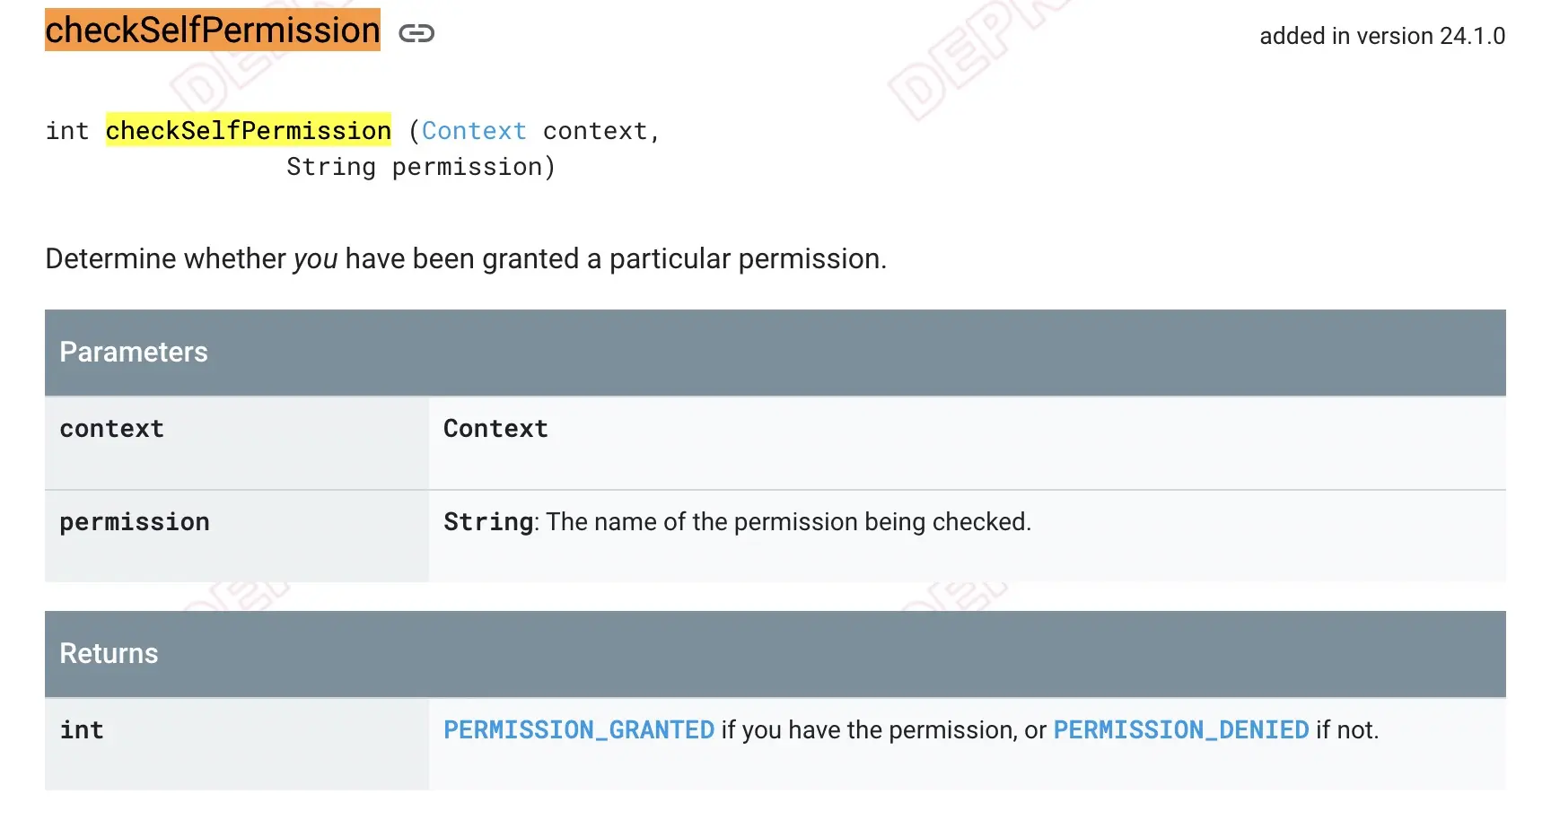Click the orange checkSelfPermission heading
Viewport: 1551px width, 820px height.
pyautogui.click(x=213, y=31)
